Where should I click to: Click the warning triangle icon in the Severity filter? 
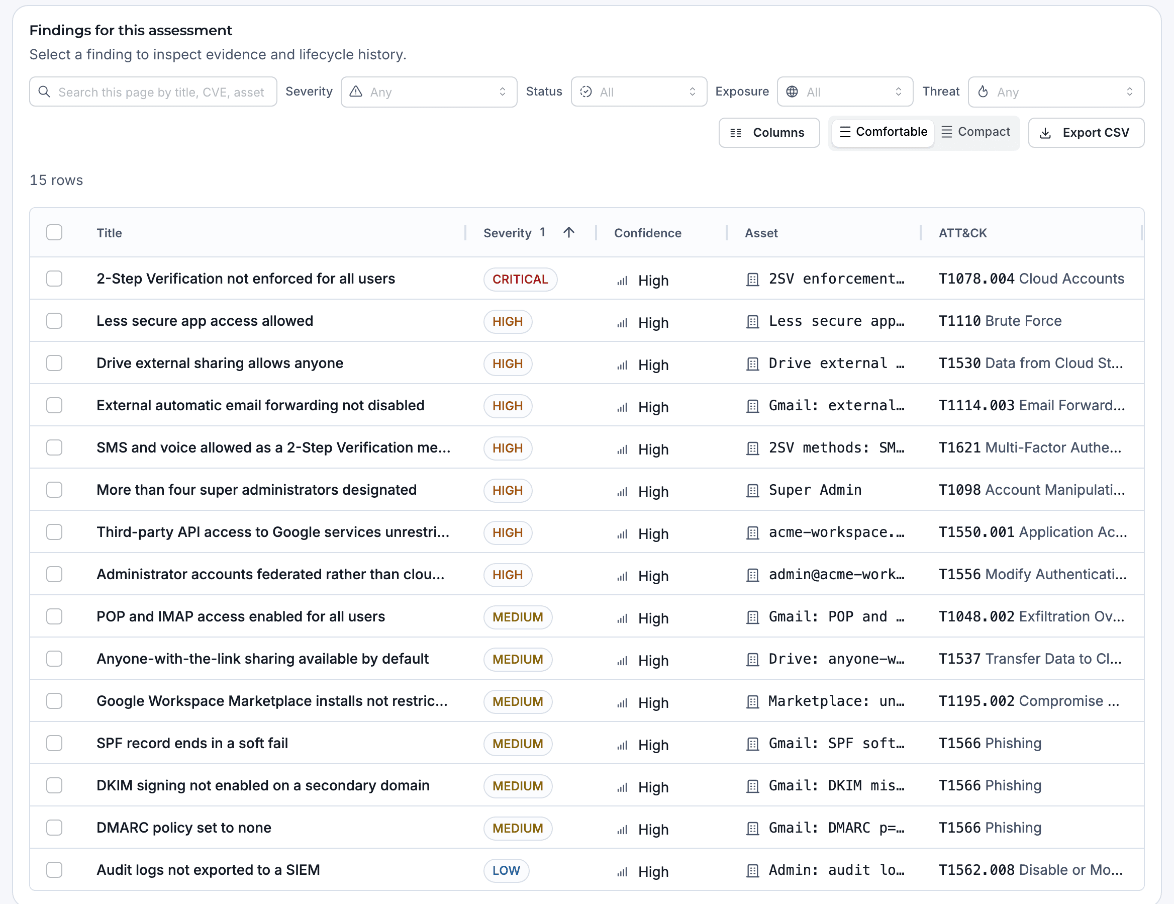coord(356,92)
